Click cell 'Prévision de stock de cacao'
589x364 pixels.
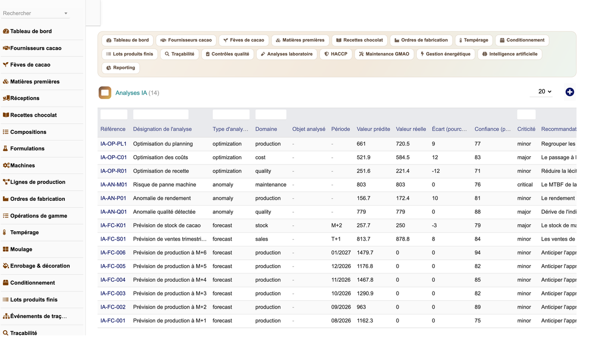167,225
